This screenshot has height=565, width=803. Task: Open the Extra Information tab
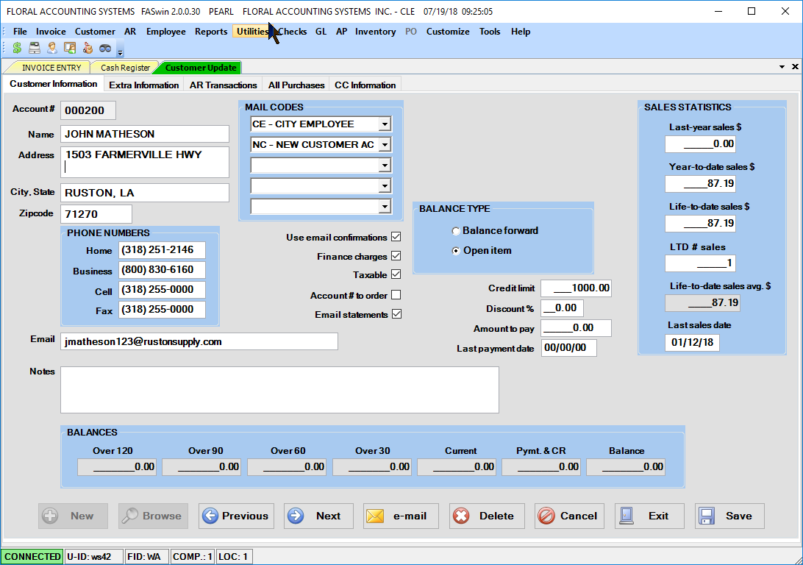coord(144,85)
